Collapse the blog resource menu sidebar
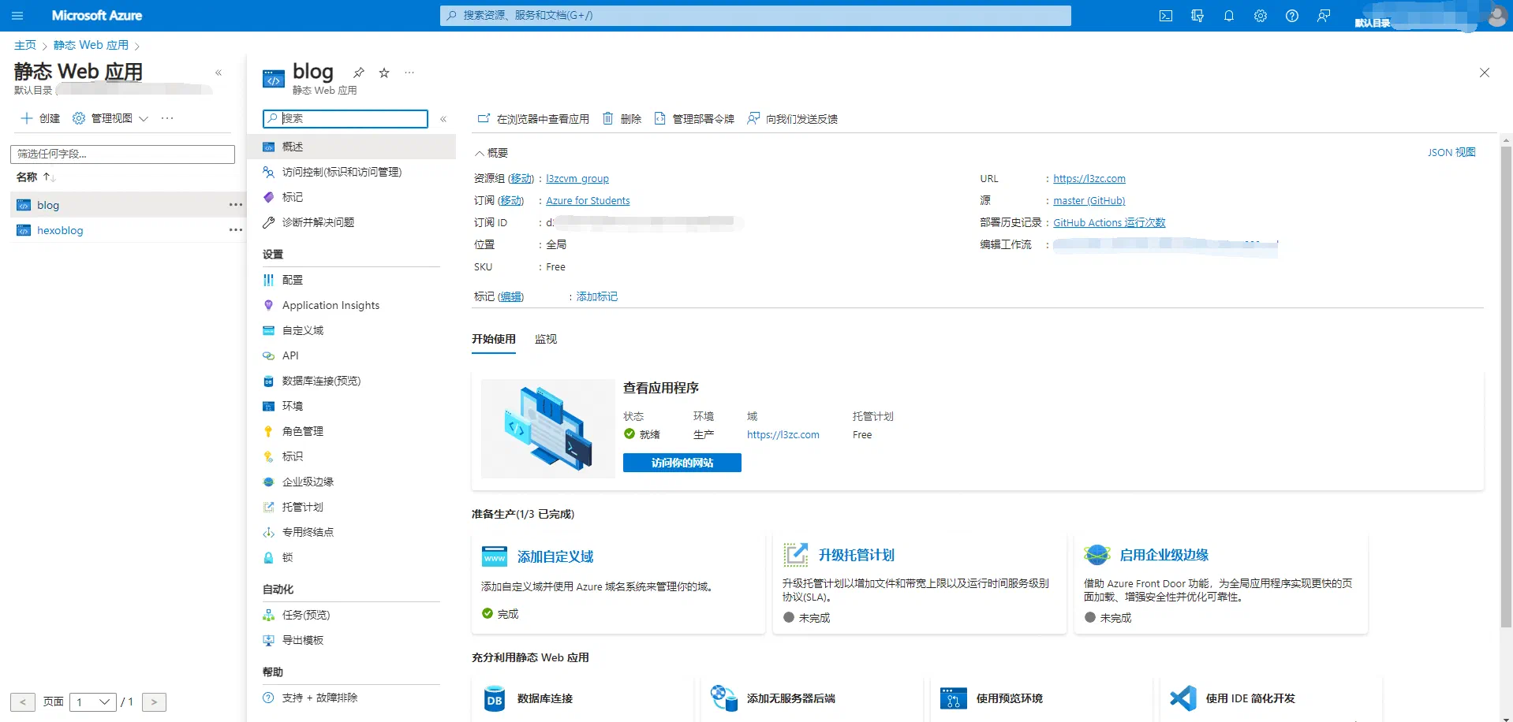The width and height of the screenshot is (1513, 722). 443,120
